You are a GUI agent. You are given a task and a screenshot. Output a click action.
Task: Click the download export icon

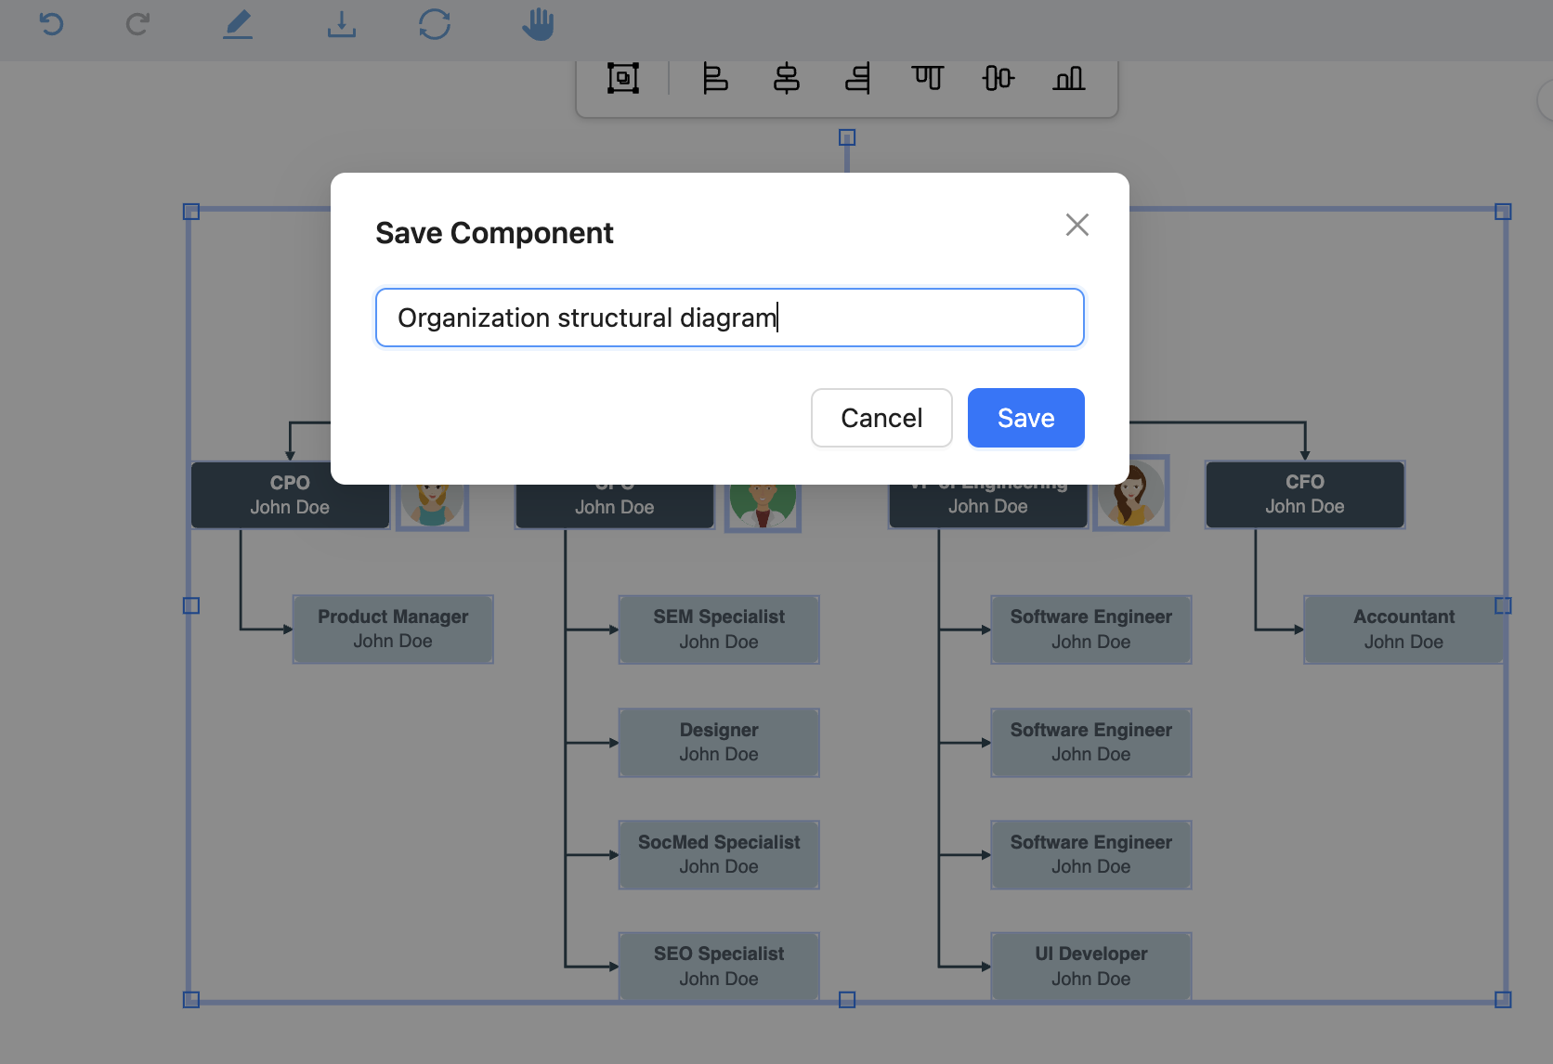(x=341, y=24)
